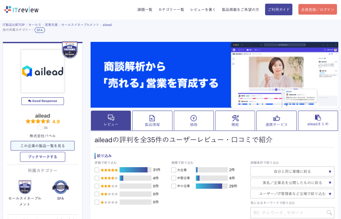Viewport: 341px width, 219px height.
Task: Check the one-star filter checkbox
Action: [97, 202]
